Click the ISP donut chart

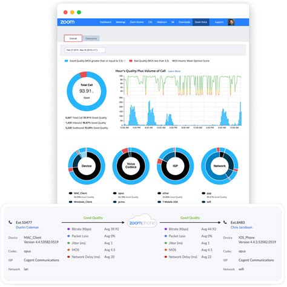click(x=176, y=166)
